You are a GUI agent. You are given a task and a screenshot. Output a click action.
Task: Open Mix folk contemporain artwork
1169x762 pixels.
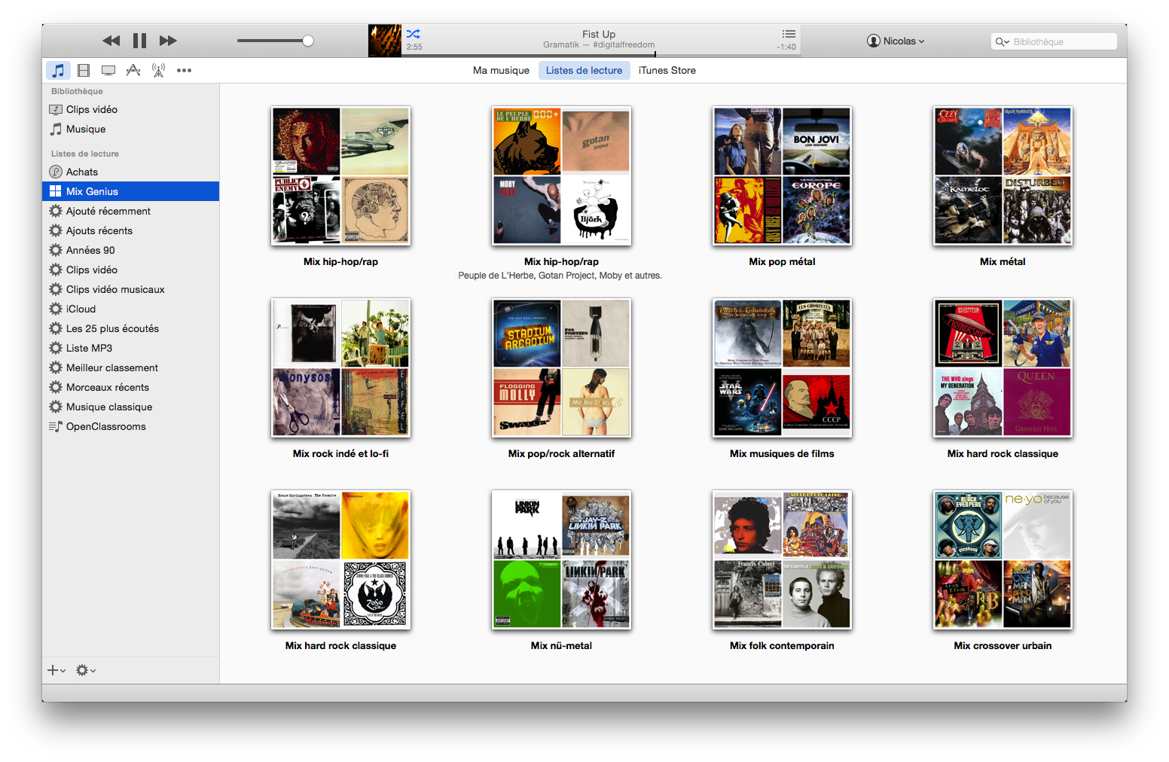coord(782,559)
